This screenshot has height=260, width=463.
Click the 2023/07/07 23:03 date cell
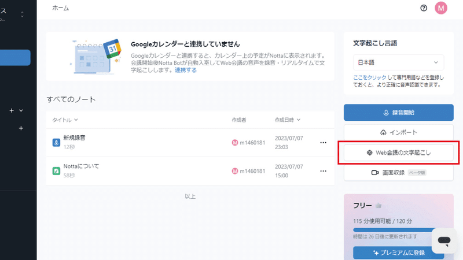[x=289, y=143]
